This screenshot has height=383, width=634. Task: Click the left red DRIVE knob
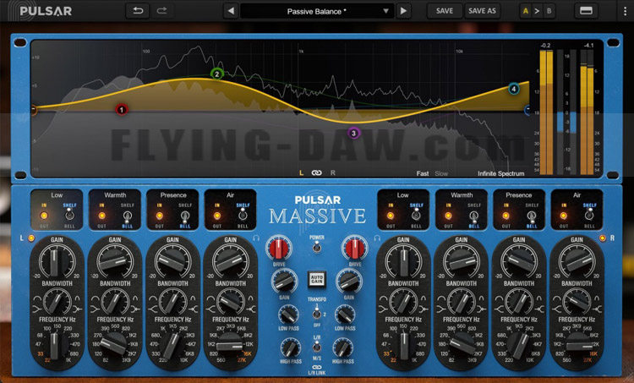278,248
